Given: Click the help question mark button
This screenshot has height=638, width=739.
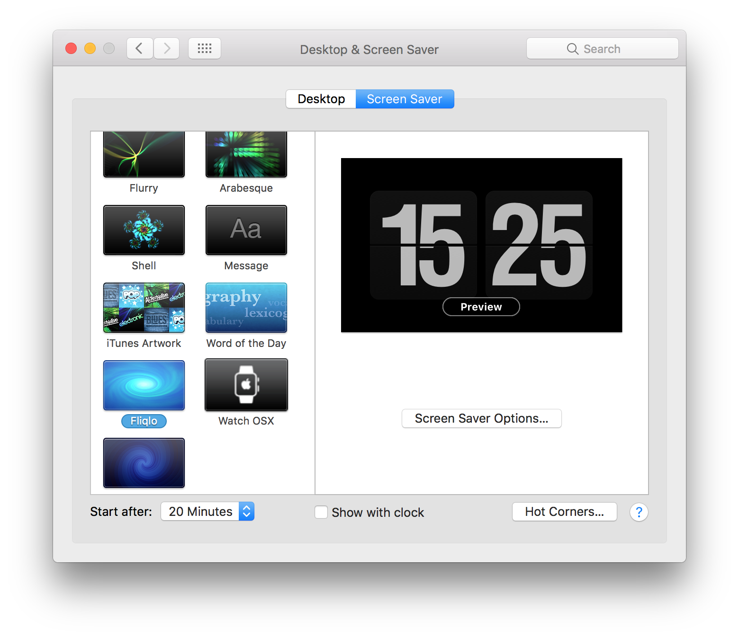Looking at the screenshot, I should 639,512.
